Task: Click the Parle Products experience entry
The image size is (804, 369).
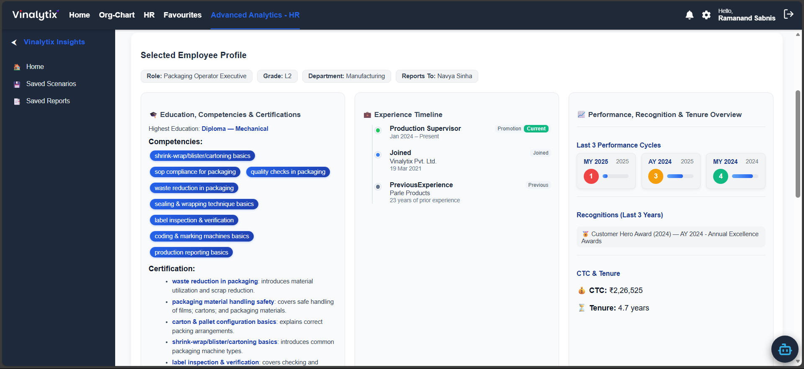Action: pos(410,193)
